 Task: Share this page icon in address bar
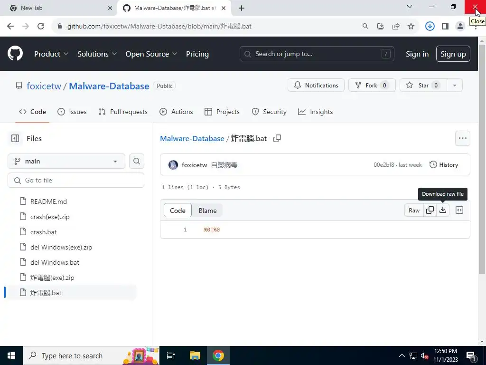coord(396,27)
